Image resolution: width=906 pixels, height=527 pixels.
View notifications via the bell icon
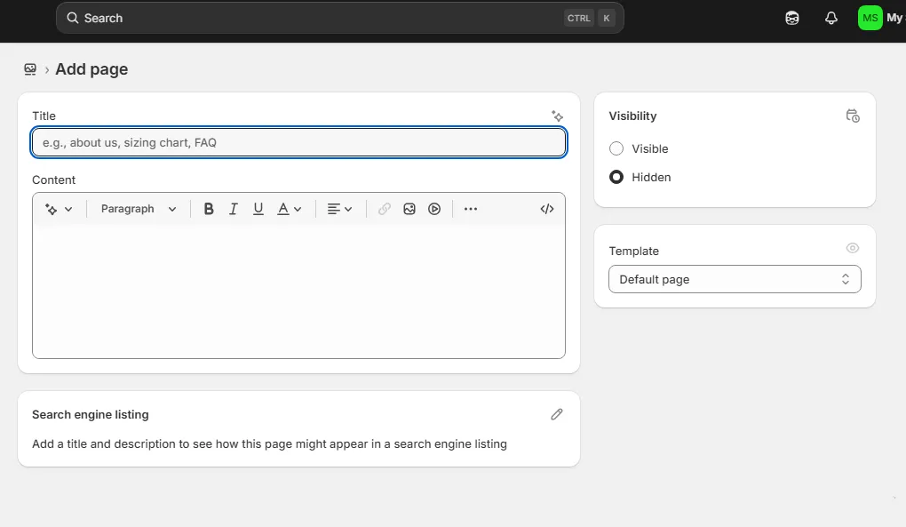830,17
